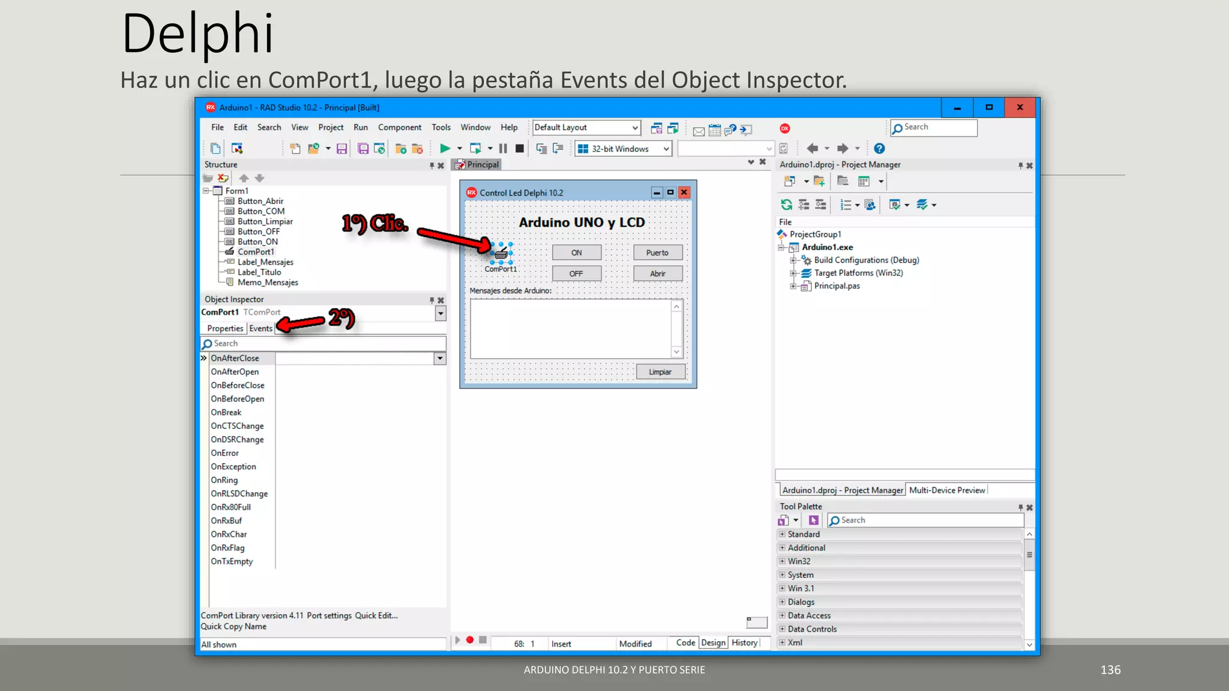Open the ComPort1 component selector dropdown
This screenshot has width=1229, height=691.
[x=440, y=313]
